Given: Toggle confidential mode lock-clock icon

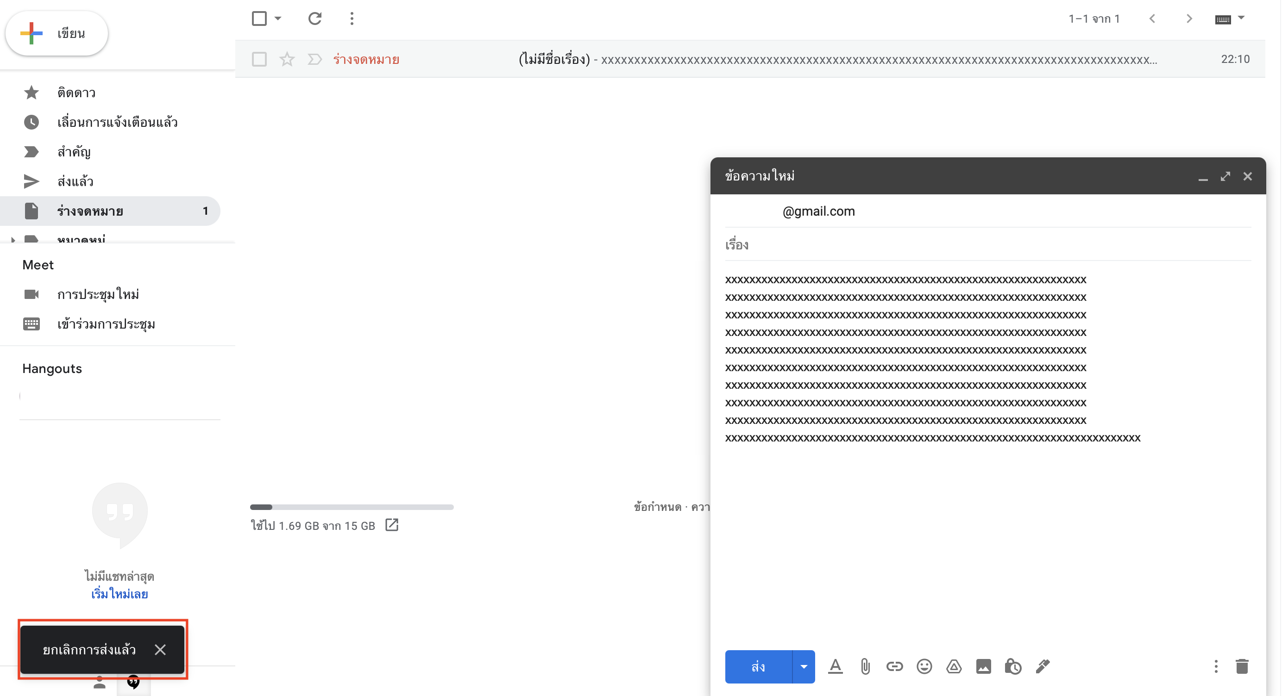Looking at the screenshot, I should (x=1013, y=666).
